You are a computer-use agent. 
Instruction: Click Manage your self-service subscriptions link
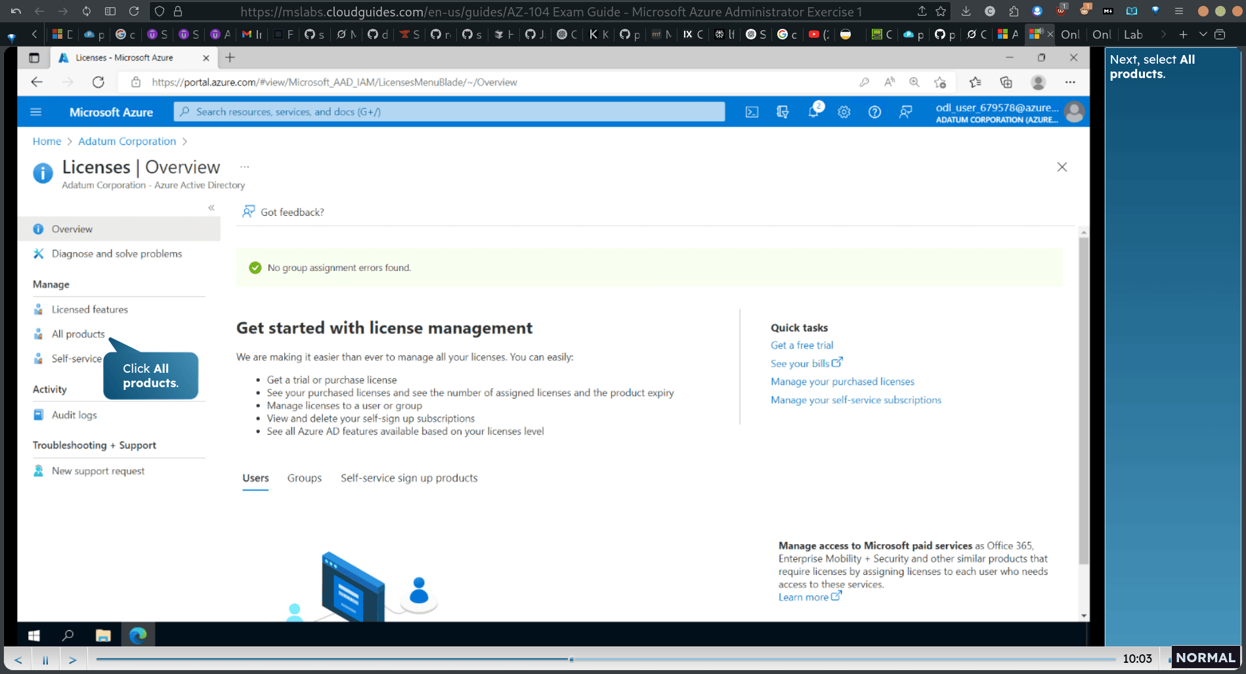click(856, 400)
